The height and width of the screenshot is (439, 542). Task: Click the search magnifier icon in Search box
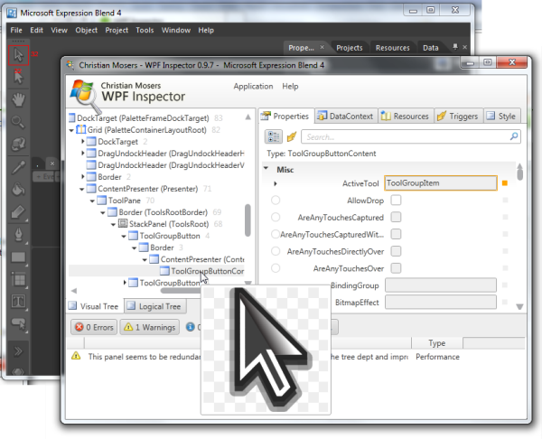(x=514, y=136)
